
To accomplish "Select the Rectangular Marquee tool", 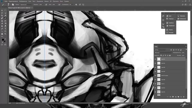I will click(5, 10).
